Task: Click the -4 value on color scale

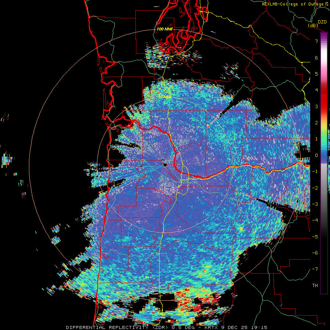Action: point(315,220)
